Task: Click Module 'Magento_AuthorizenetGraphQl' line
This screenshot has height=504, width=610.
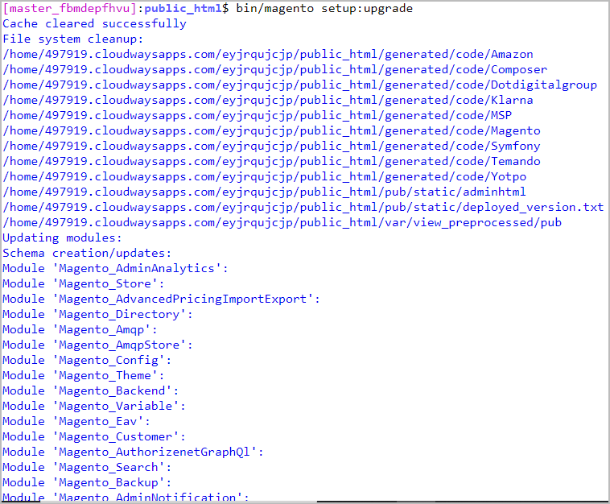Action: pos(133,452)
